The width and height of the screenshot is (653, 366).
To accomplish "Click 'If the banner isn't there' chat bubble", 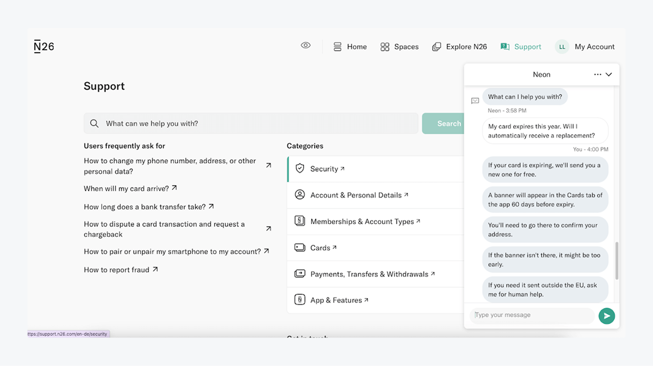I will [545, 260].
